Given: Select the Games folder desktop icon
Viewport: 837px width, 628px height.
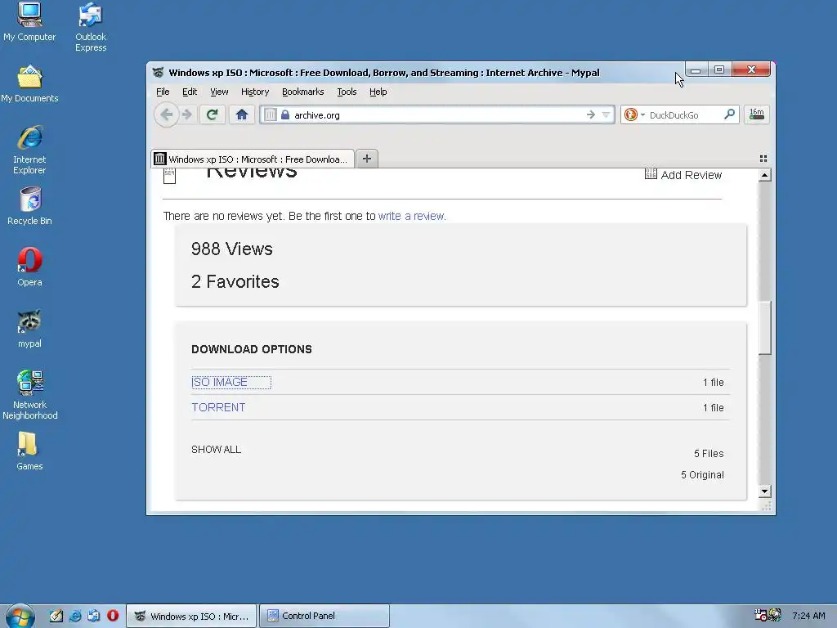Looking at the screenshot, I should coord(29,451).
